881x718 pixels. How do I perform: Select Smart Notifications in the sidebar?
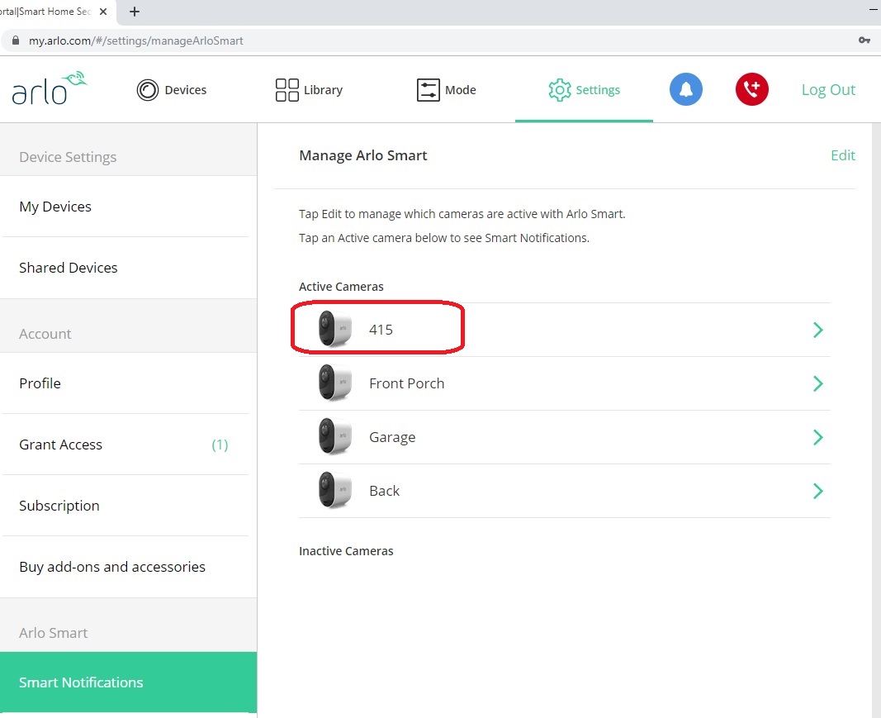80,682
